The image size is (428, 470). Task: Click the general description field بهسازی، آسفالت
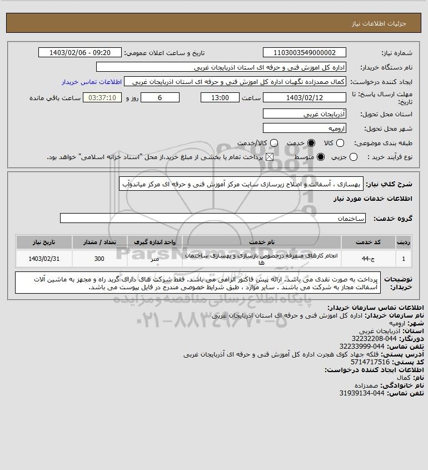pos(241,184)
